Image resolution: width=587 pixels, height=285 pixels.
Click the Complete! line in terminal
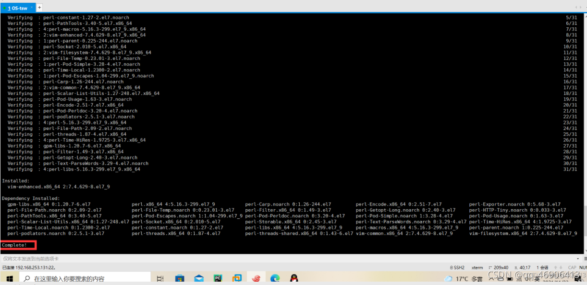(14, 245)
